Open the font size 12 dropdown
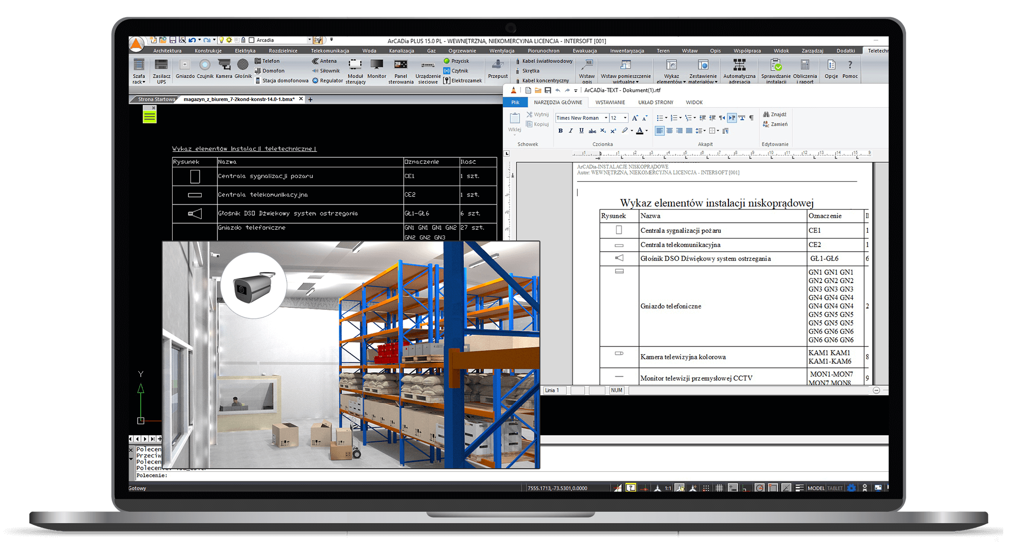Viewport: 1022px width, 558px height. [x=625, y=118]
